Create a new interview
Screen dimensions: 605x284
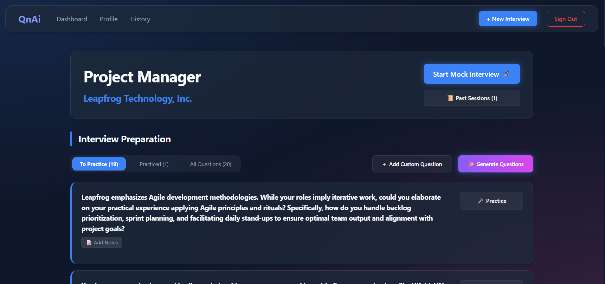(508, 19)
